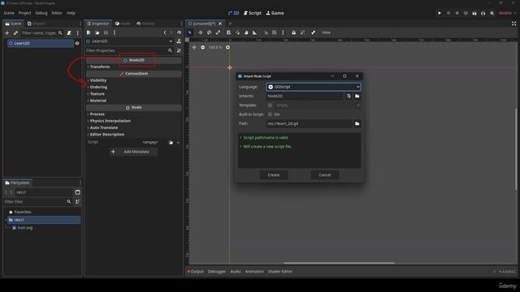The width and height of the screenshot is (520, 292).
Task: Switch to the Game workspace
Action: [275, 13]
